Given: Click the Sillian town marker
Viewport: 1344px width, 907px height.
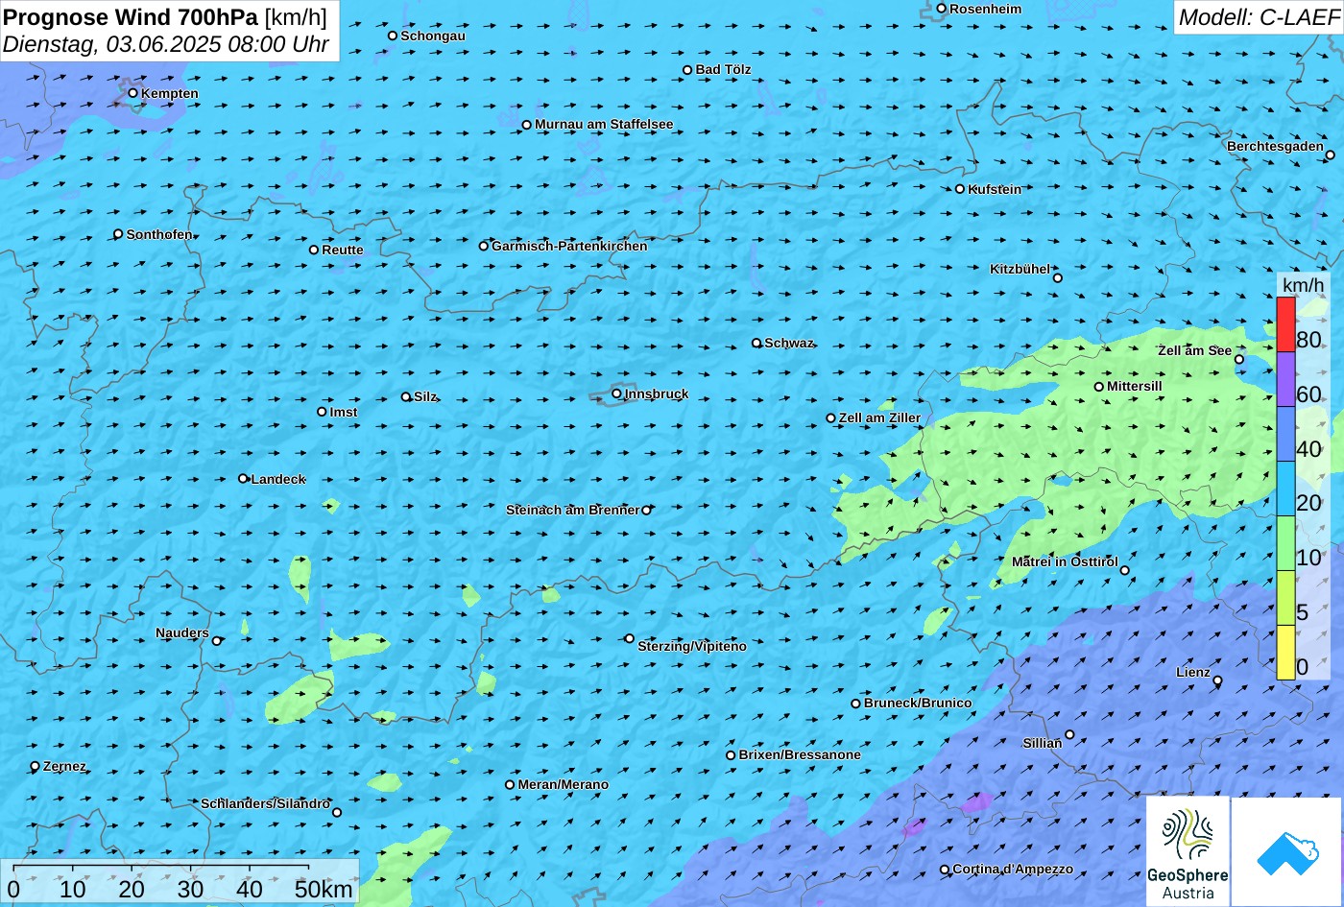Looking at the screenshot, I should [1069, 735].
